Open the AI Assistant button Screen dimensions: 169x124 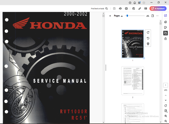[158, 8]
